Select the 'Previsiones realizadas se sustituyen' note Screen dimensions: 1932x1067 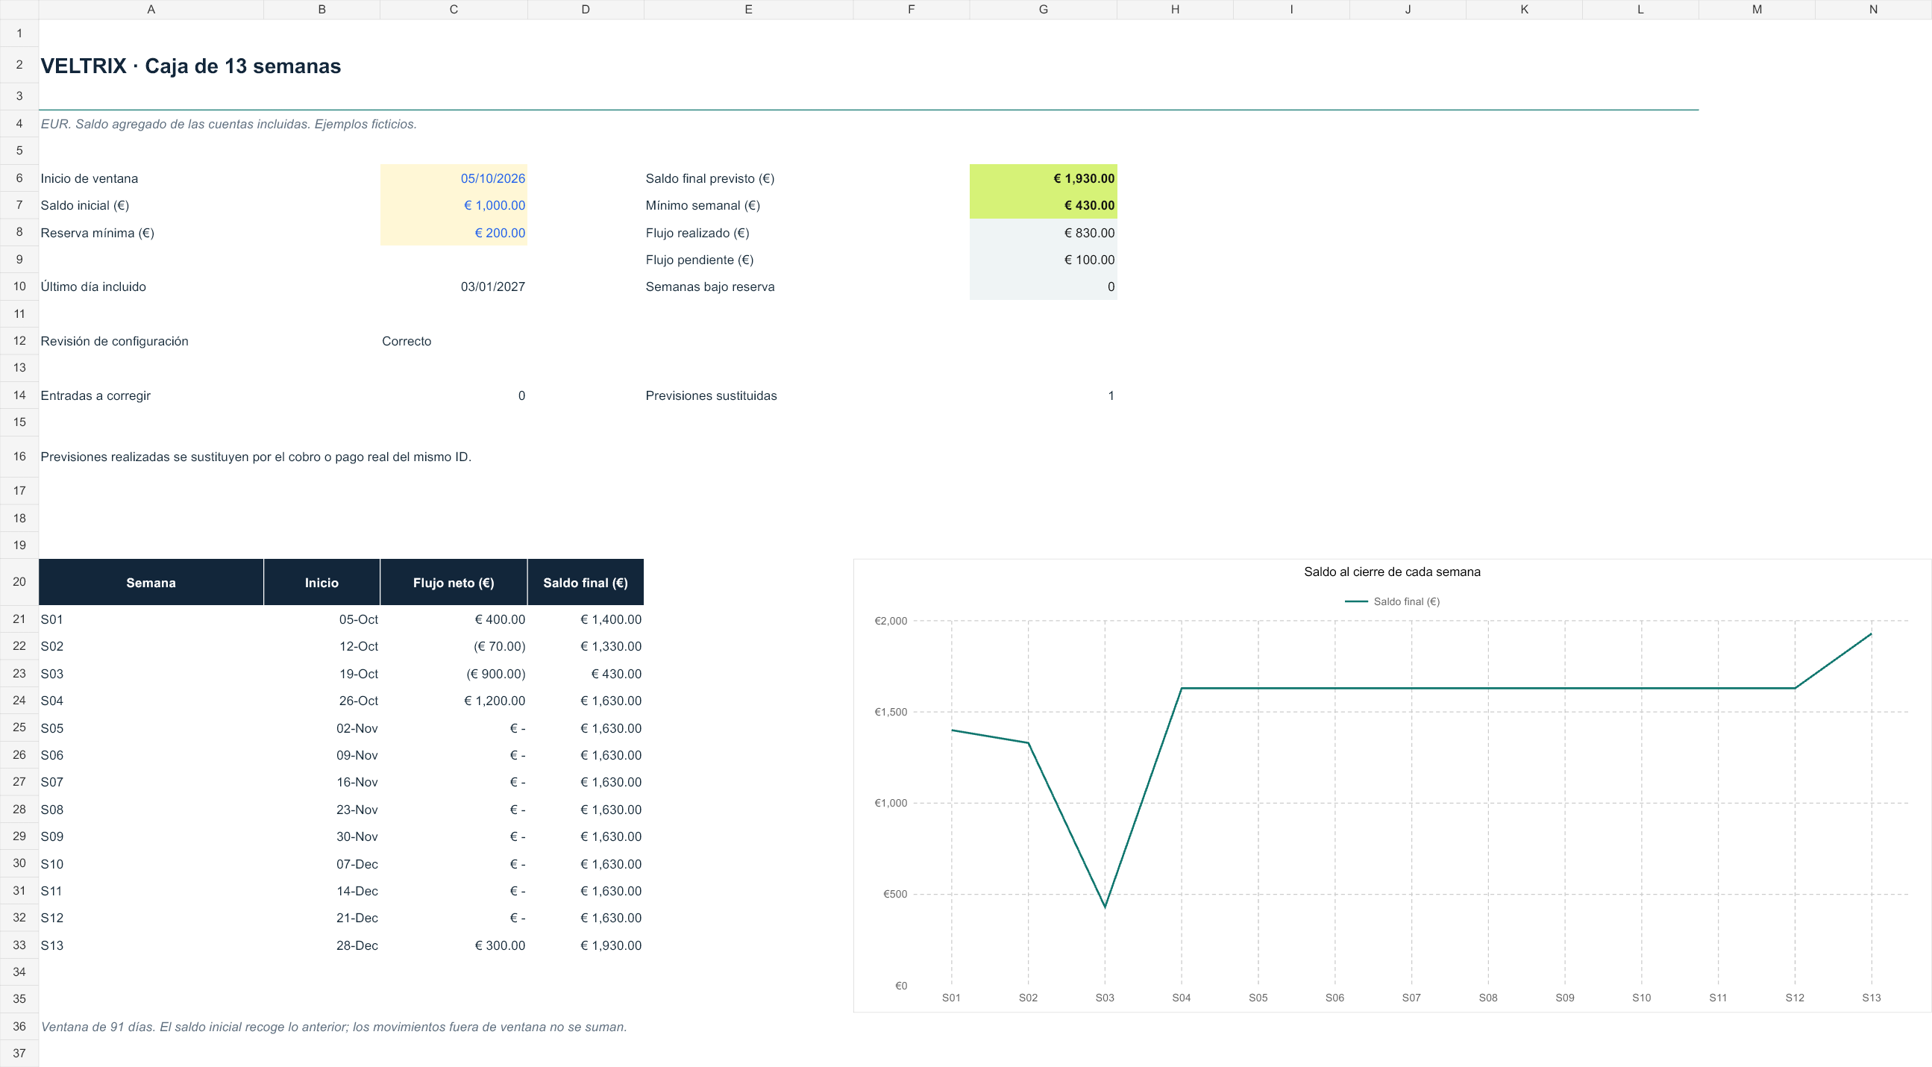[256, 457]
